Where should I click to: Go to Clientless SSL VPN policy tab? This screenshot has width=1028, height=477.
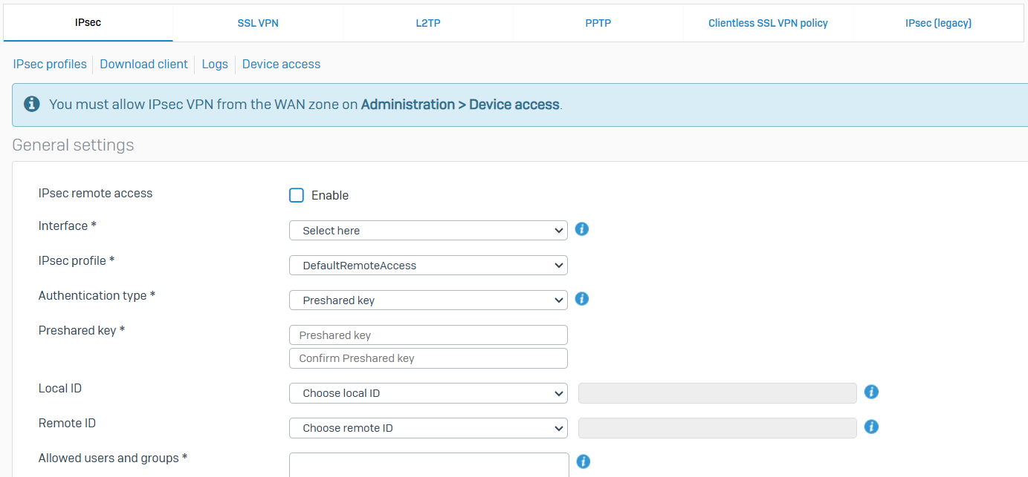coord(768,23)
